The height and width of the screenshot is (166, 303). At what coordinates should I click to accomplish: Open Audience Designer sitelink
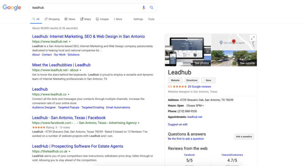point(44,107)
